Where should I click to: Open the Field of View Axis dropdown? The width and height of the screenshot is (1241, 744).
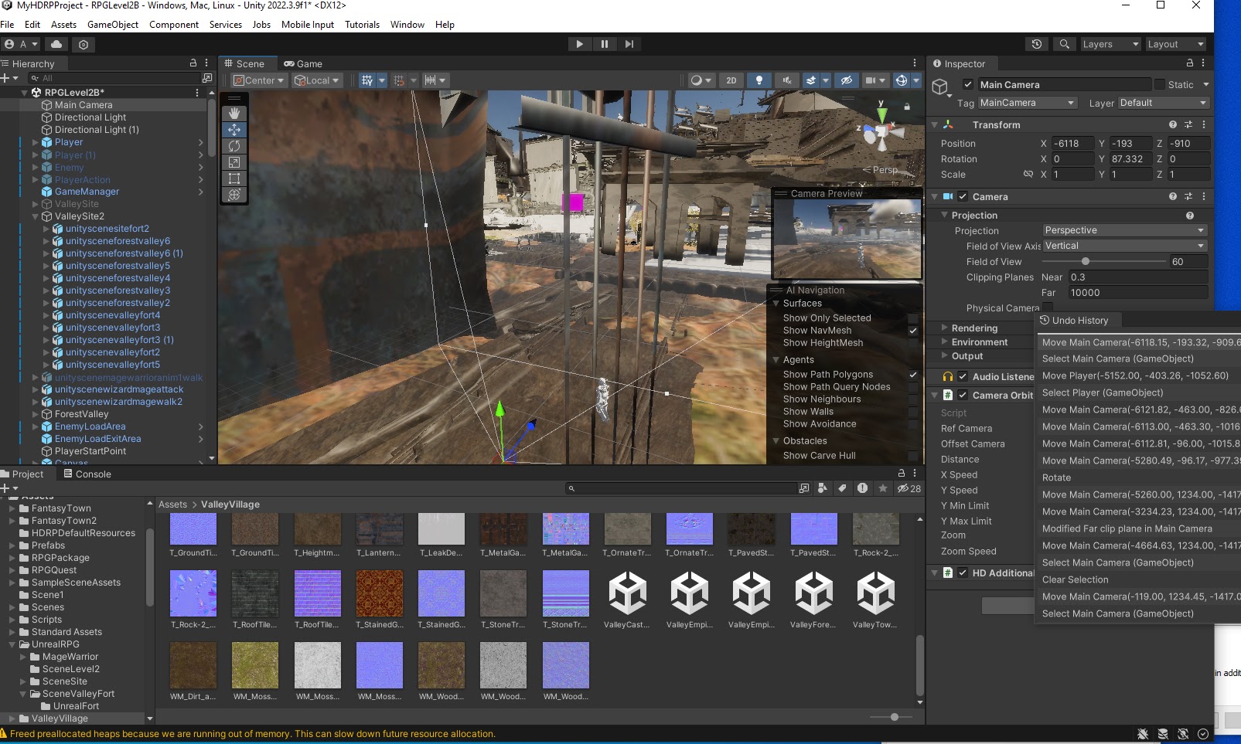1125,246
